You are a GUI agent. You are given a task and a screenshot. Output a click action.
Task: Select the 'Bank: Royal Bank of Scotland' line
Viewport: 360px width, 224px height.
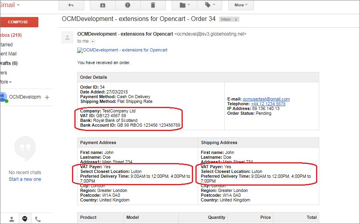[x=109, y=120]
